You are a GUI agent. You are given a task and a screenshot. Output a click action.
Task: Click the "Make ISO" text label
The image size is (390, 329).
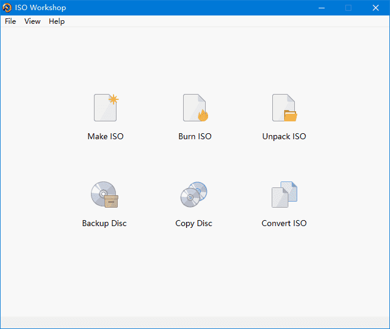coord(106,136)
